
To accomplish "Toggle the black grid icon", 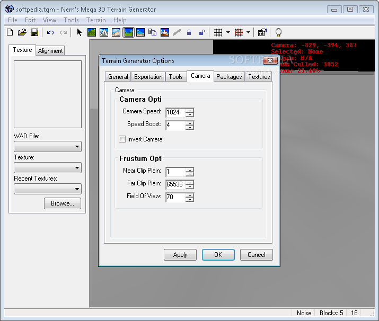I will click(x=218, y=32).
